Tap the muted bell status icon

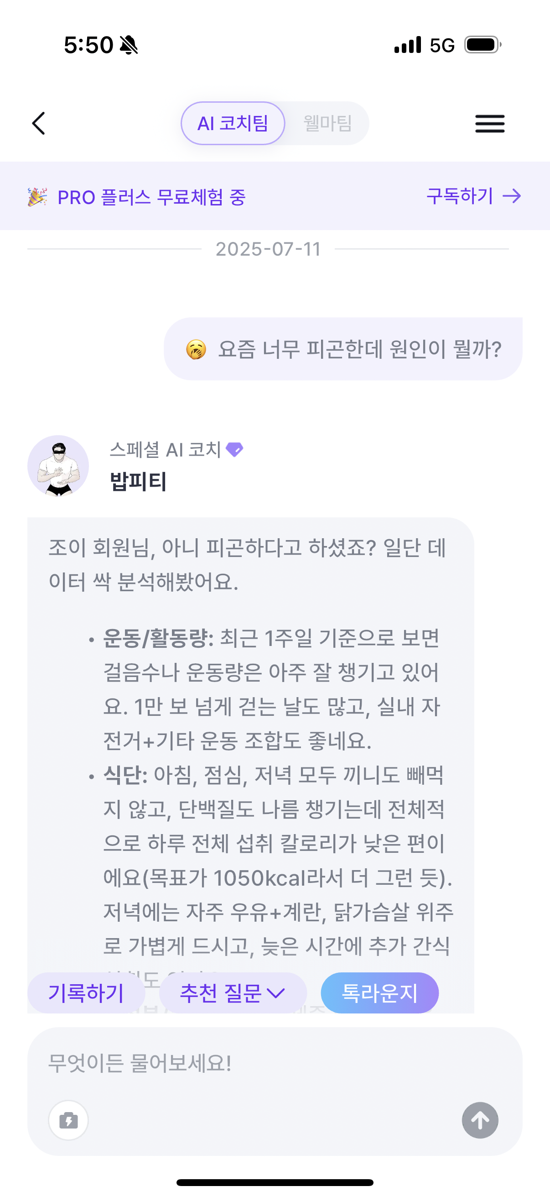(129, 45)
